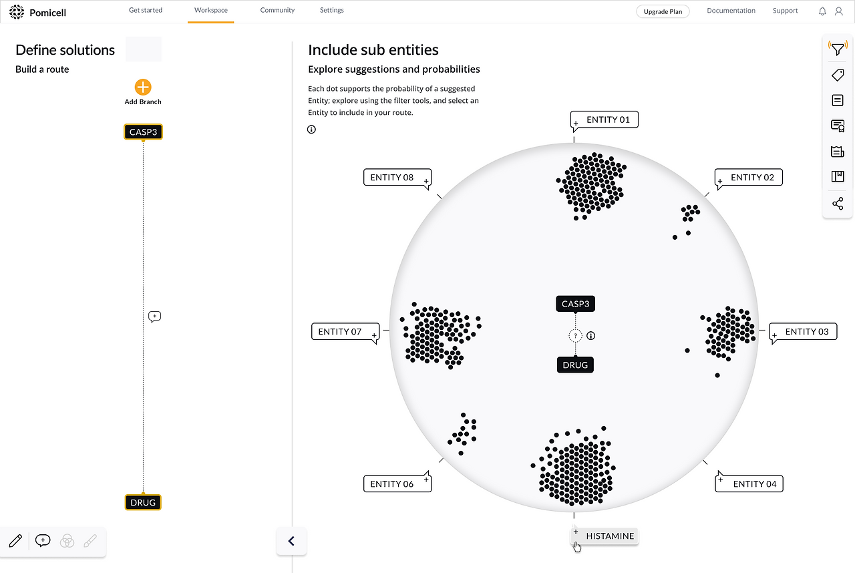Click the bookmark panel icon in sidebar
The image size is (855, 573).
(x=838, y=177)
